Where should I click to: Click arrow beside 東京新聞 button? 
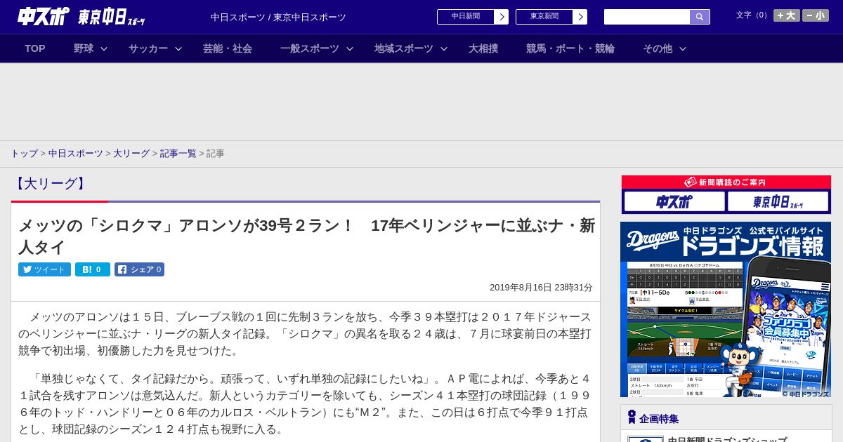(580, 17)
